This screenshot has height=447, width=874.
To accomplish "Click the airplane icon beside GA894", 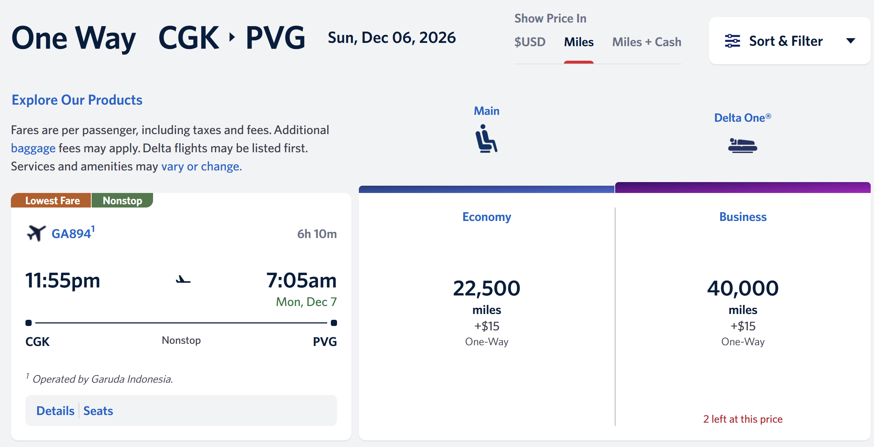I will pyautogui.click(x=36, y=233).
